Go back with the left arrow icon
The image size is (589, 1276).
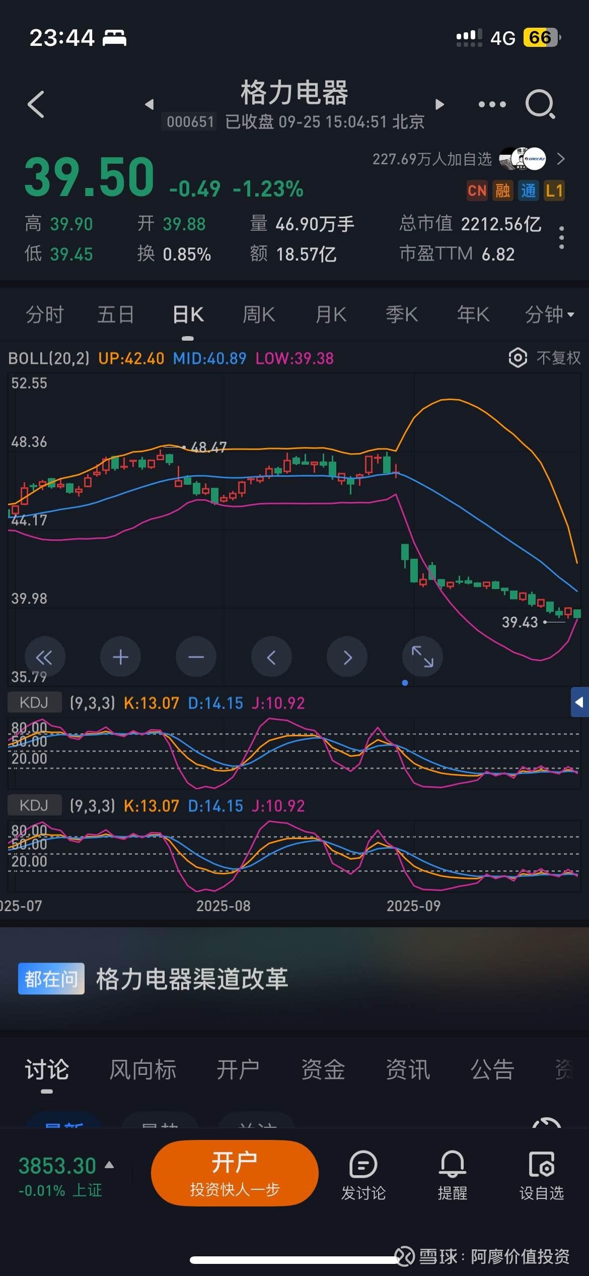(x=36, y=104)
